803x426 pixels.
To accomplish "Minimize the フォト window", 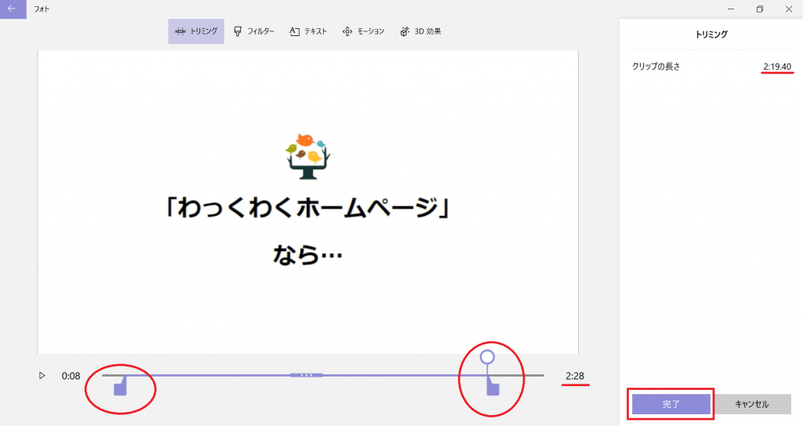I will tap(730, 9).
